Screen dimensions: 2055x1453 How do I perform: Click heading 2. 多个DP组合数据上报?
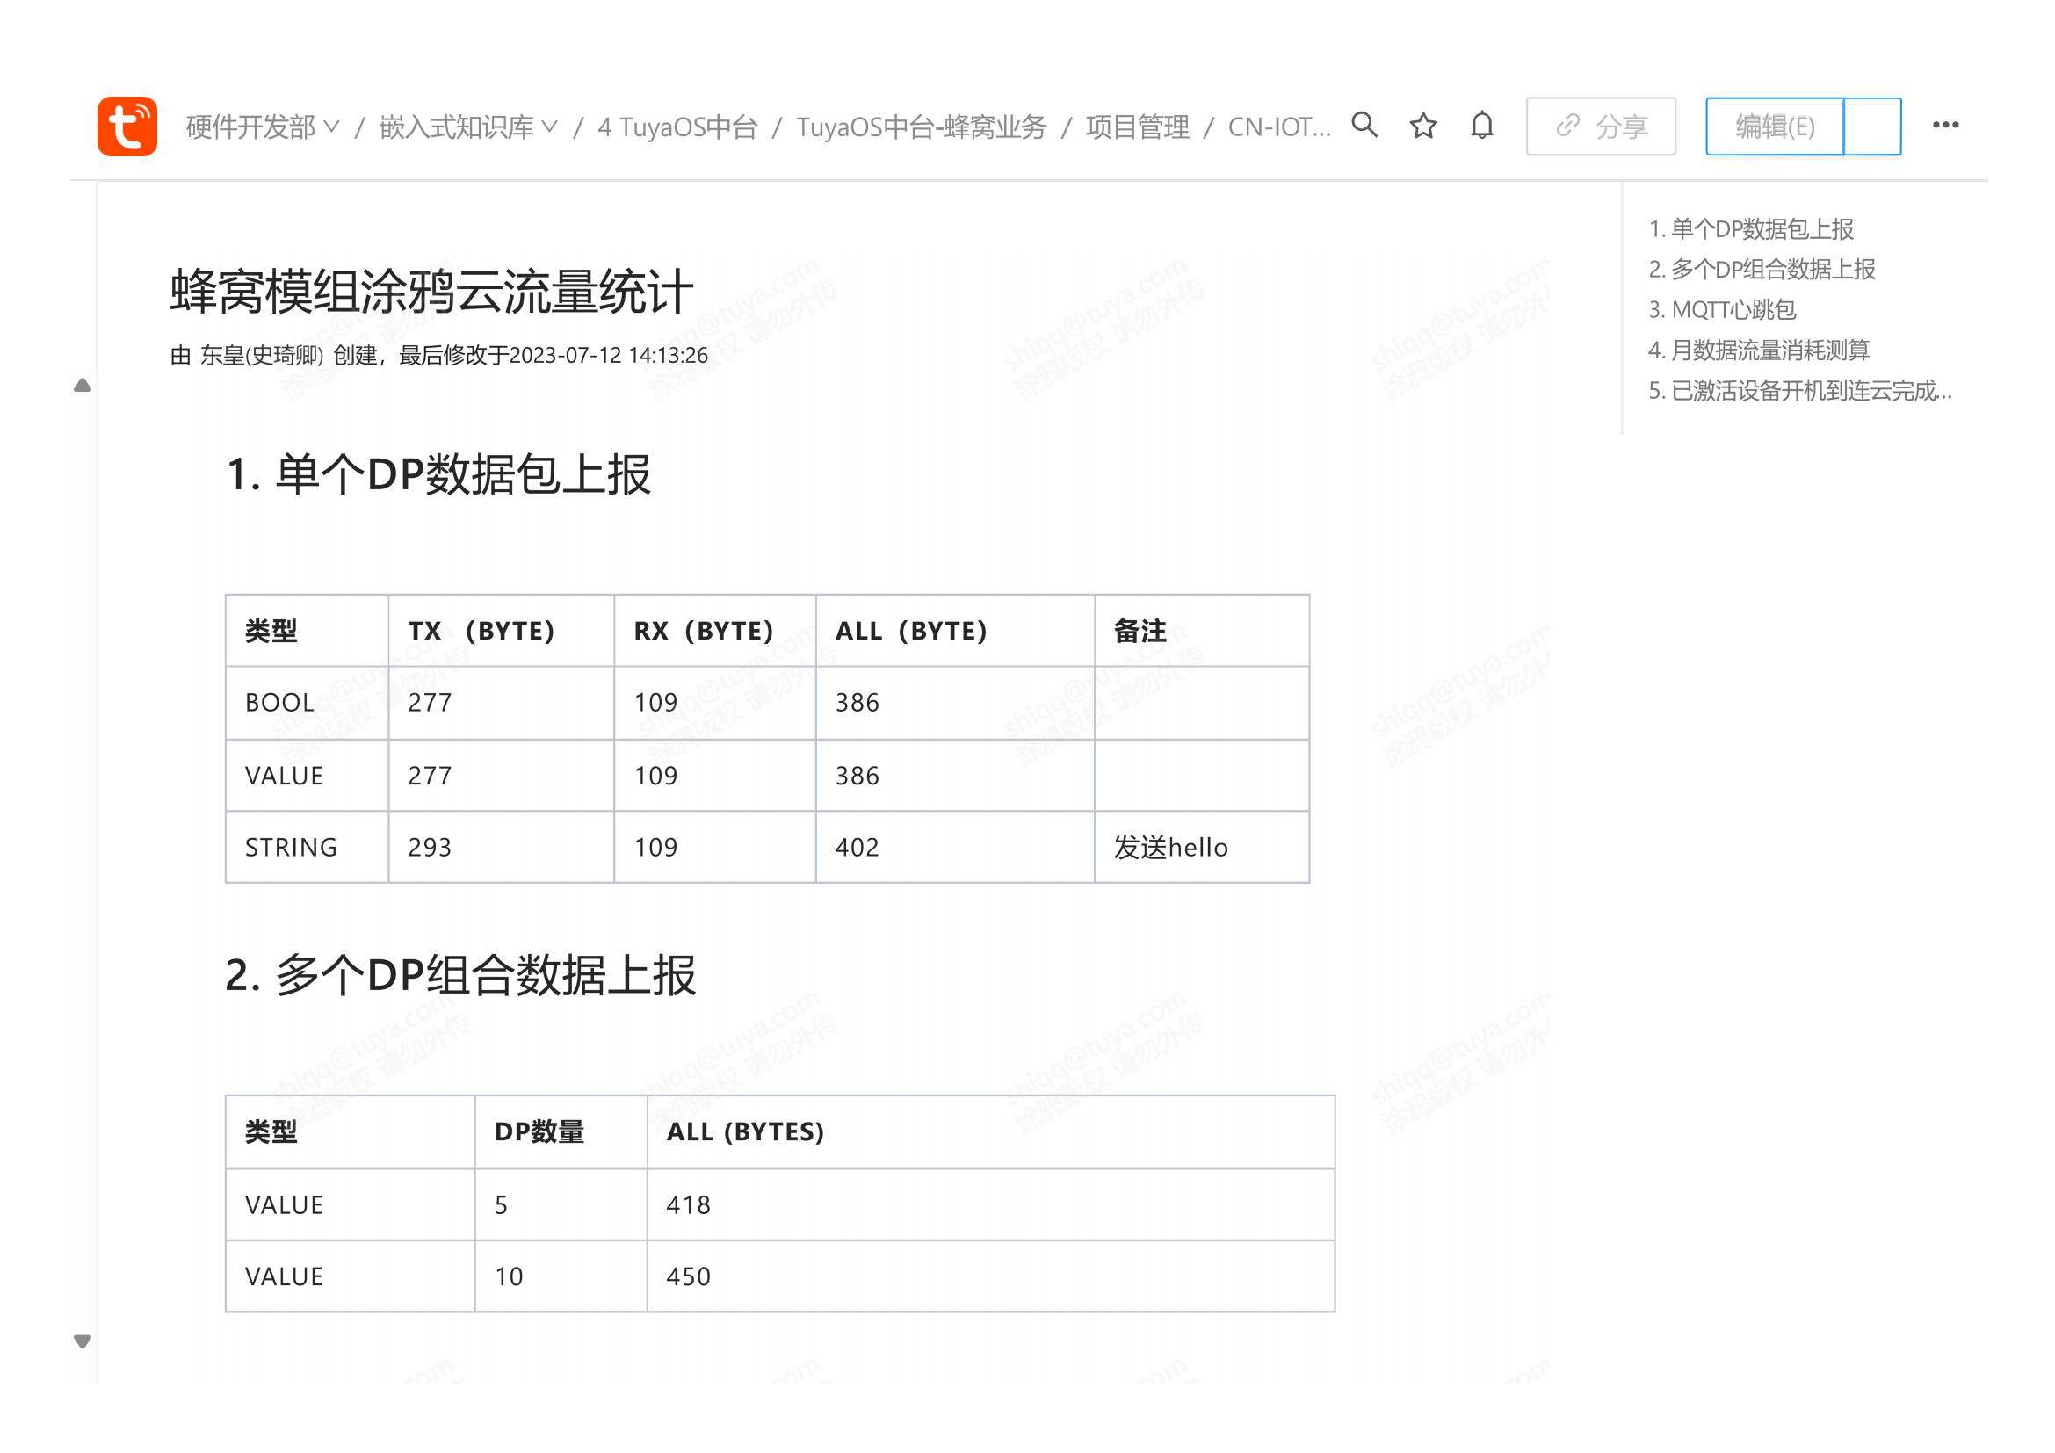460,975
